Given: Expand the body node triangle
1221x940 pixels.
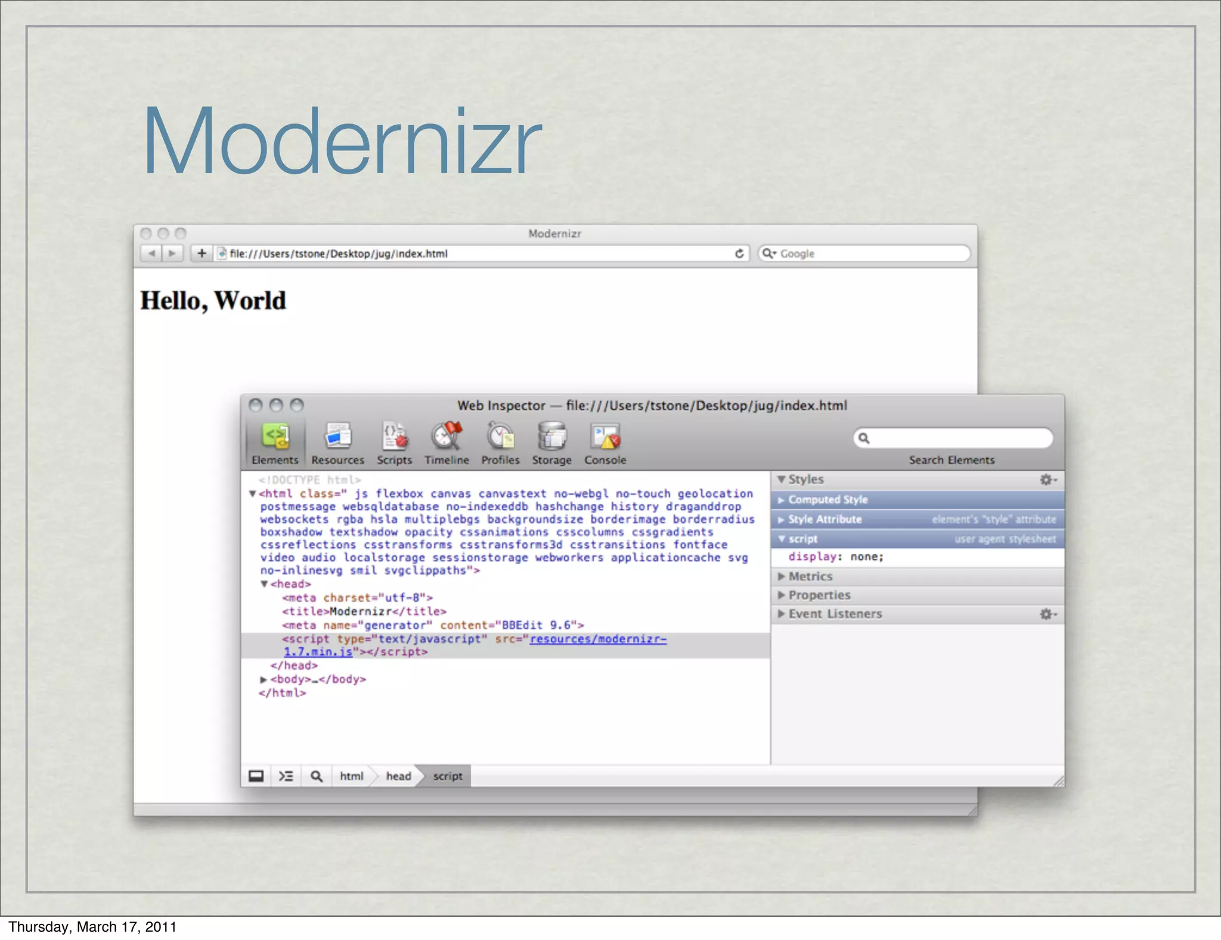Looking at the screenshot, I should pos(264,679).
